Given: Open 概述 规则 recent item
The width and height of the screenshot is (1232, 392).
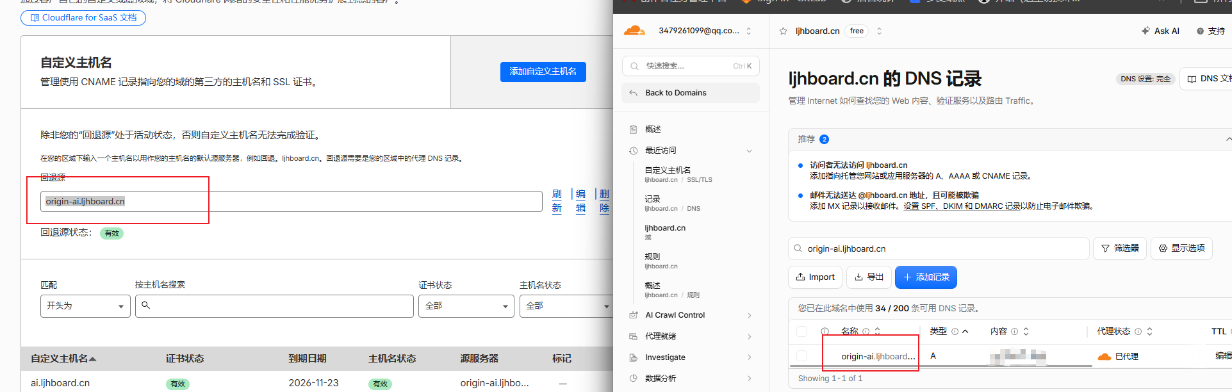Looking at the screenshot, I should tap(672, 290).
